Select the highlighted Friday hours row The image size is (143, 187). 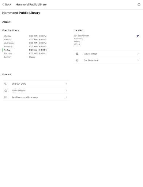coord(25,50)
